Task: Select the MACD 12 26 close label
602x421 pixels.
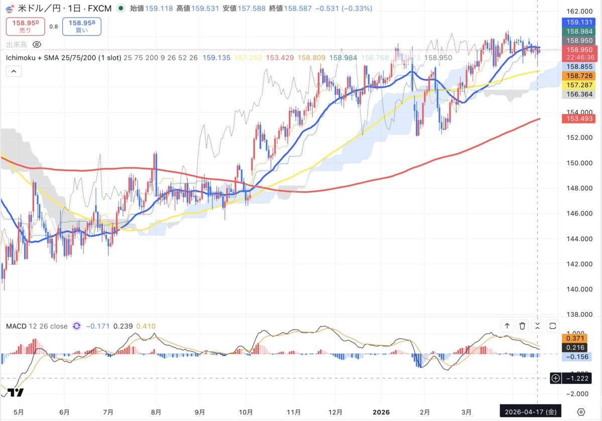Action: 37,326
